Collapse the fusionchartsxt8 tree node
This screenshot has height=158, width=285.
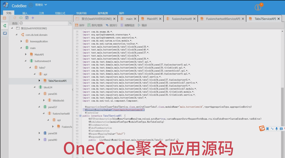(x=44, y=113)
